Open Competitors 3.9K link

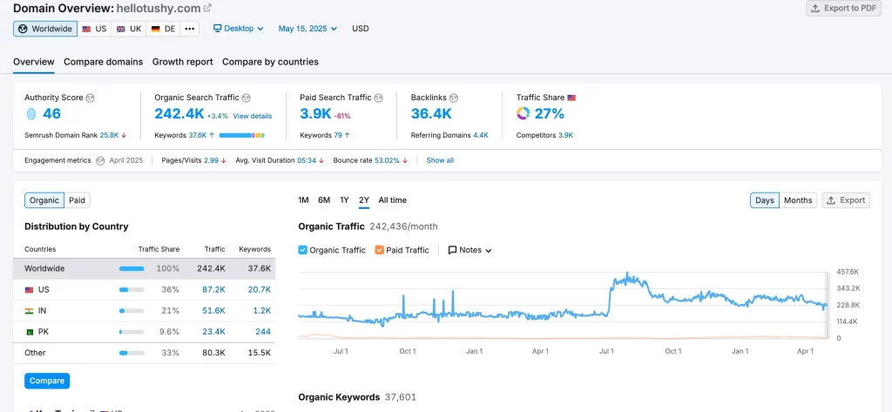pyautogui.click(x=565, y=135)
